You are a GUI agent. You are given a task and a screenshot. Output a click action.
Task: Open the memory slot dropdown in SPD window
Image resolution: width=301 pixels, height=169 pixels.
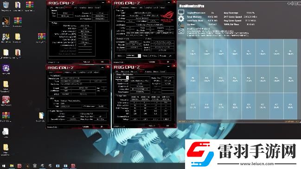(x=122, y=77)
